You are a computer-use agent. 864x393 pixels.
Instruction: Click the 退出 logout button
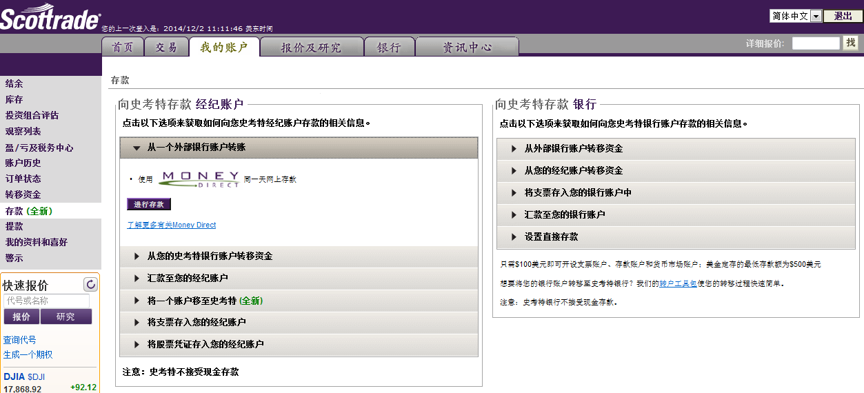843,16
